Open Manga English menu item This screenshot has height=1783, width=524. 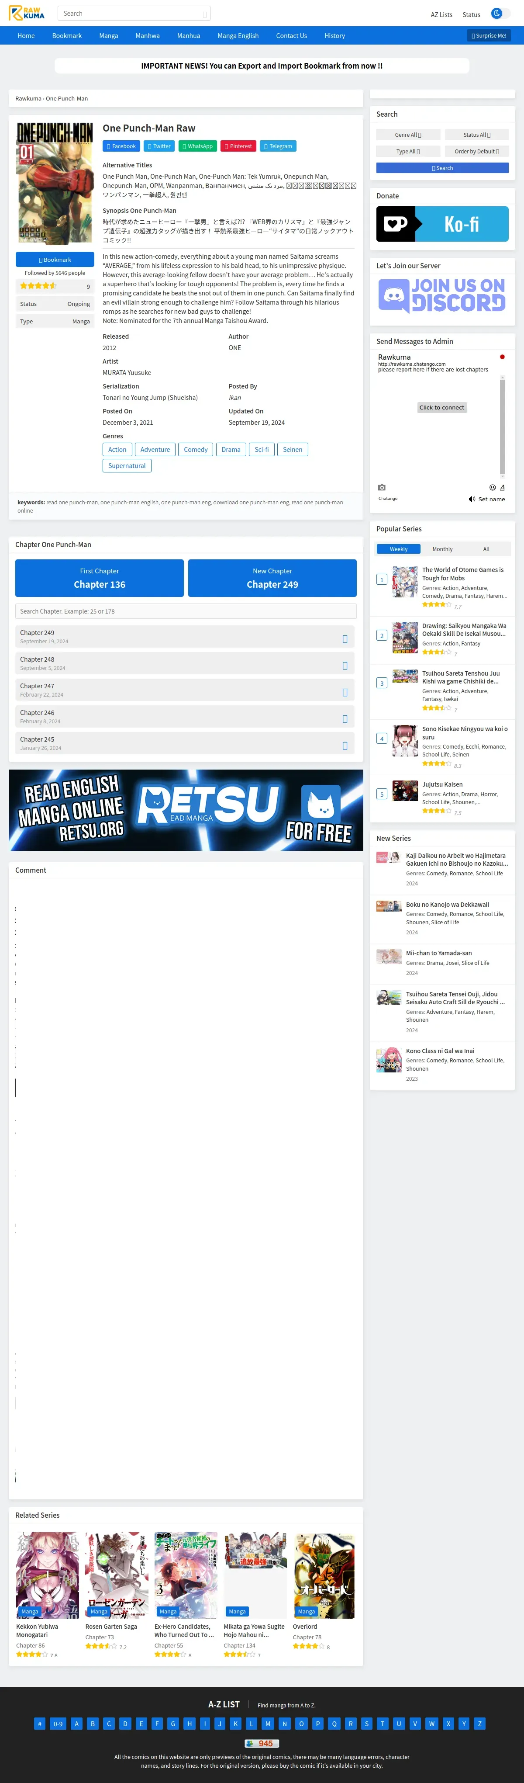pos(238,36)
